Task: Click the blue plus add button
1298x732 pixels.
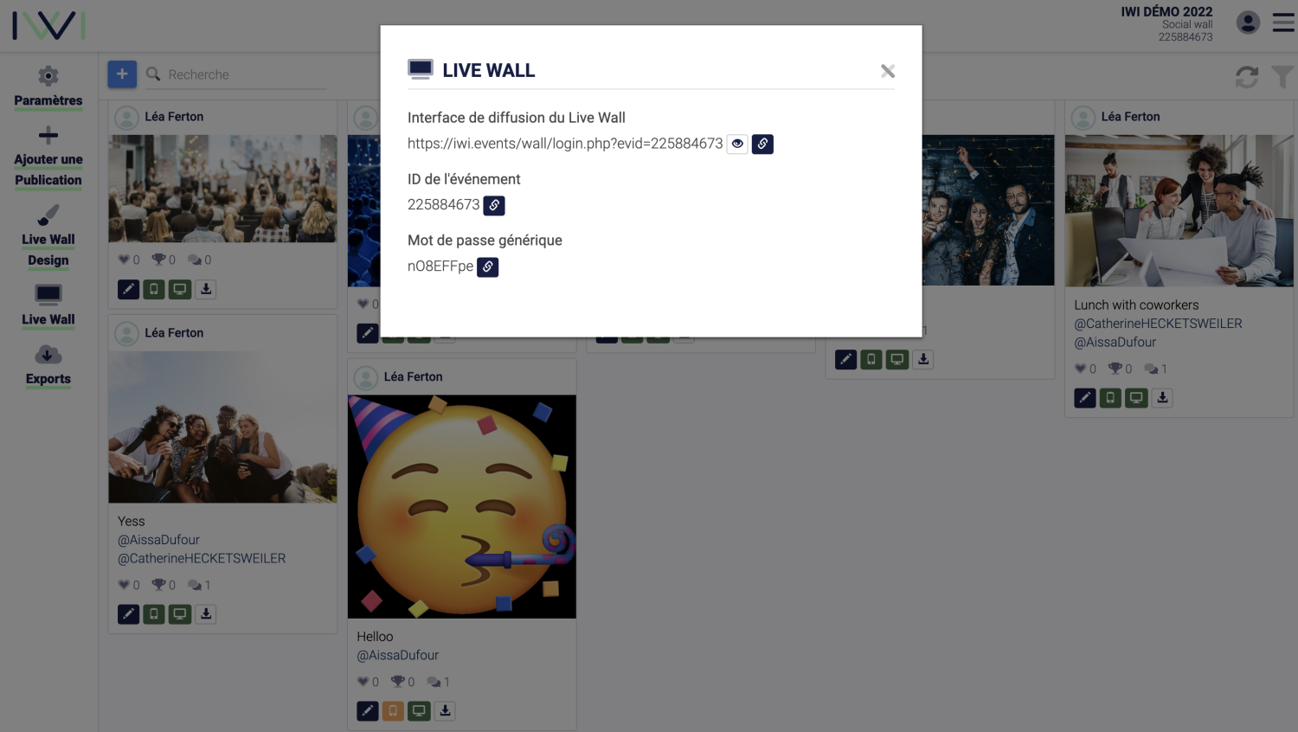Action: 122,74
